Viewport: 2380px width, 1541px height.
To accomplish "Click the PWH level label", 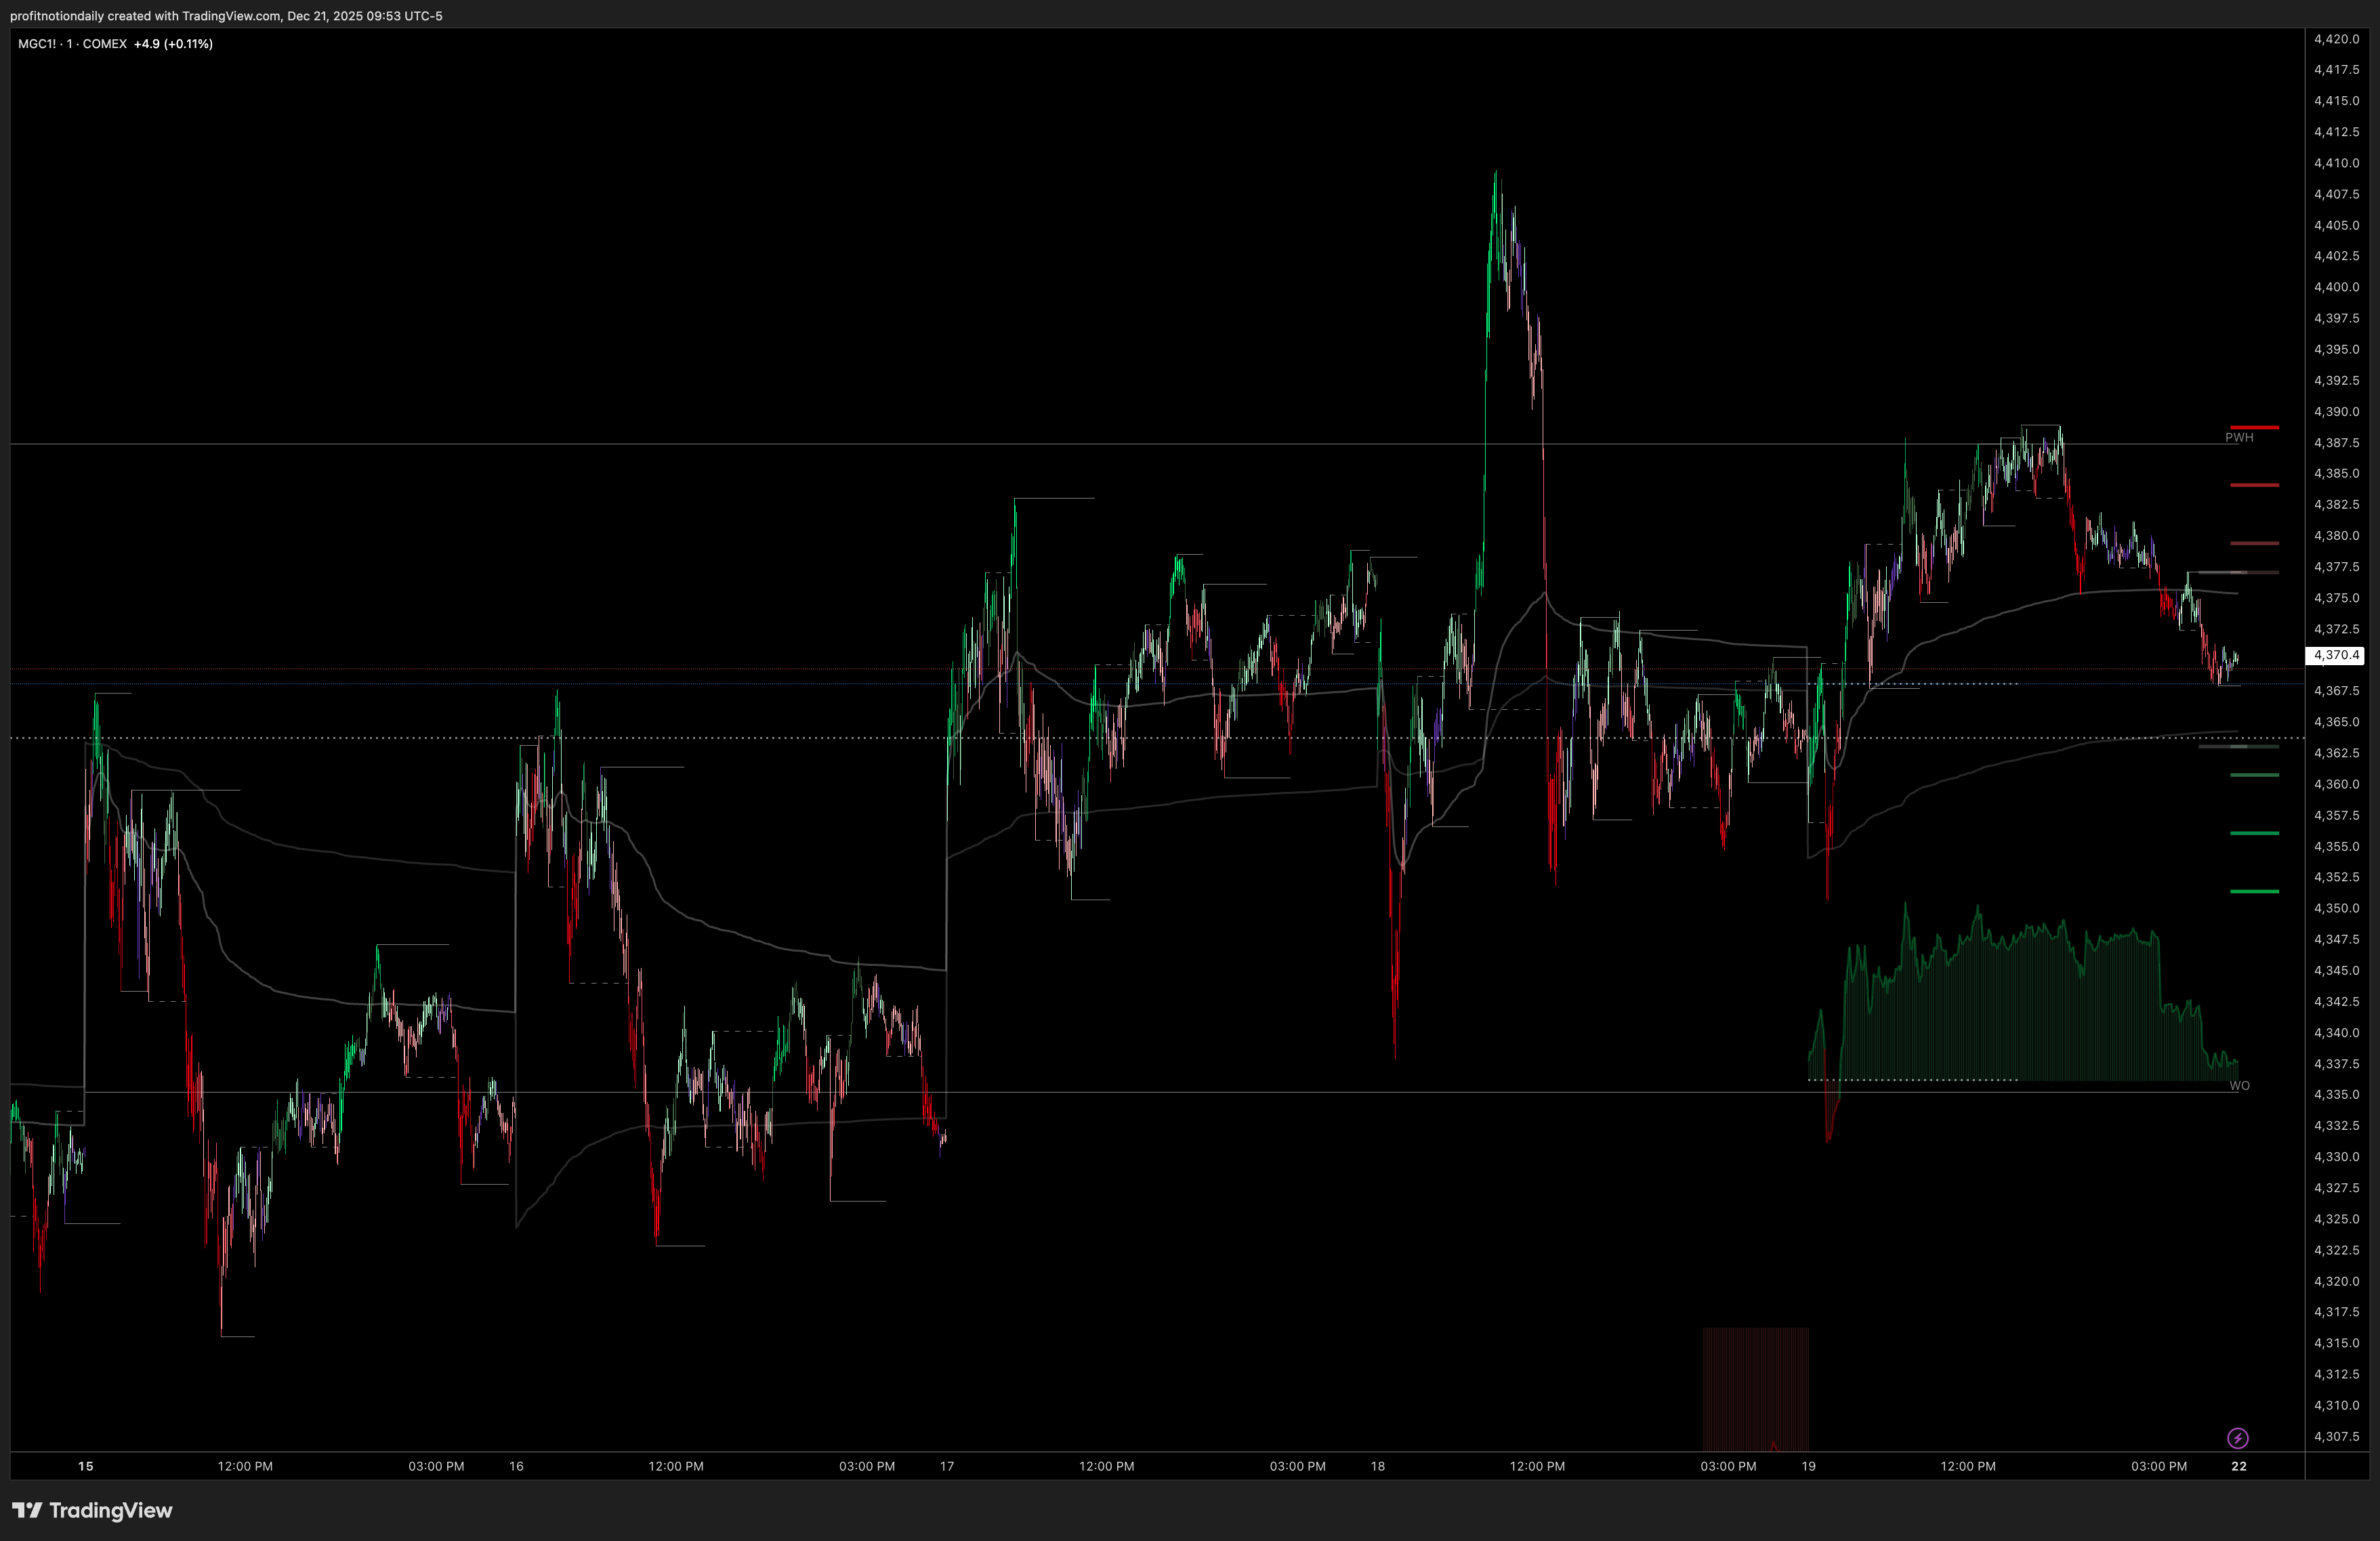I will [x=2239, y=438].
